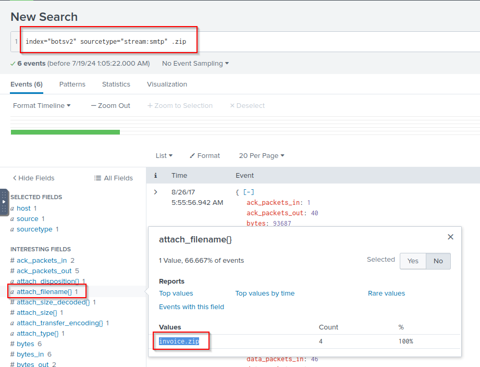The height and width of the screenshot is (367, 480).
Task: Click into the search query input
Action: pyautogui.click(x=313, y=42)
